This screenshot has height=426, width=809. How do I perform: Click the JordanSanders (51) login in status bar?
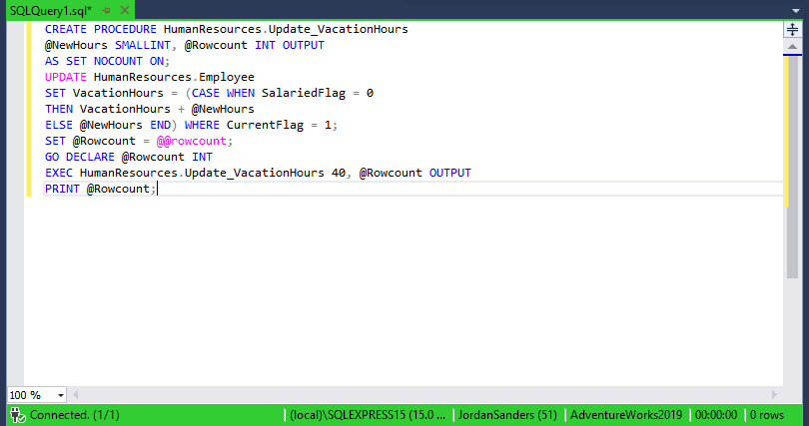(x=507, y=415)
